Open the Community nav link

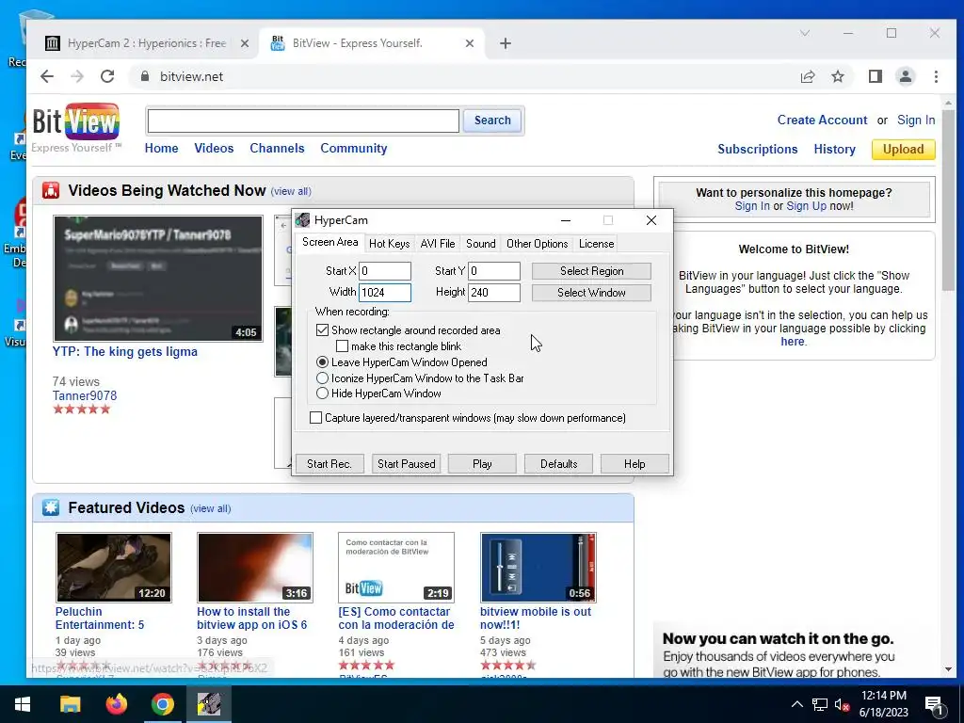354,148
